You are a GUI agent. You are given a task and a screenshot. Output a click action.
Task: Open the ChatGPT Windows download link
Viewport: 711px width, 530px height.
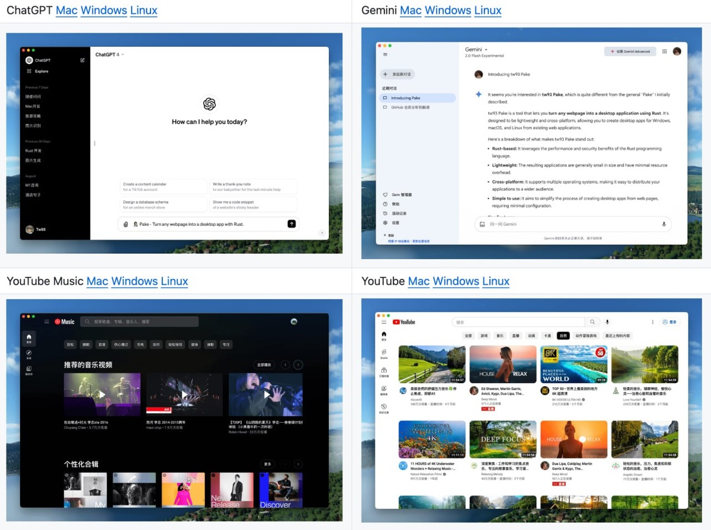point(104,10)
